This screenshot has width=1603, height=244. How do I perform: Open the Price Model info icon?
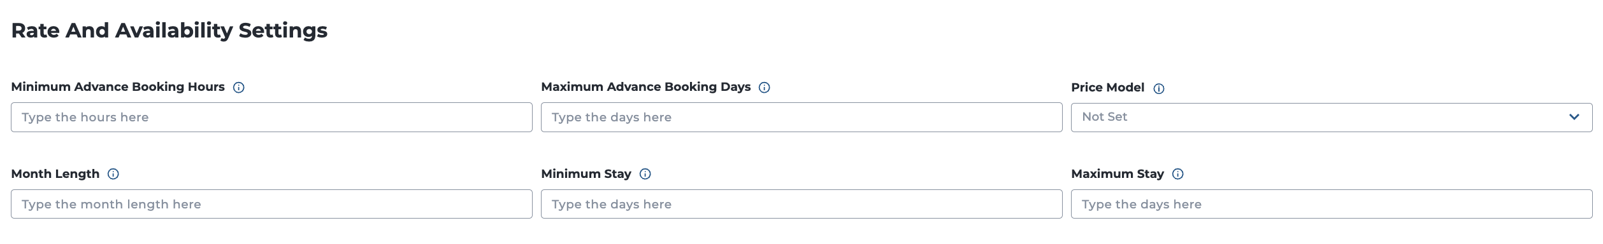click(1159, 88)
